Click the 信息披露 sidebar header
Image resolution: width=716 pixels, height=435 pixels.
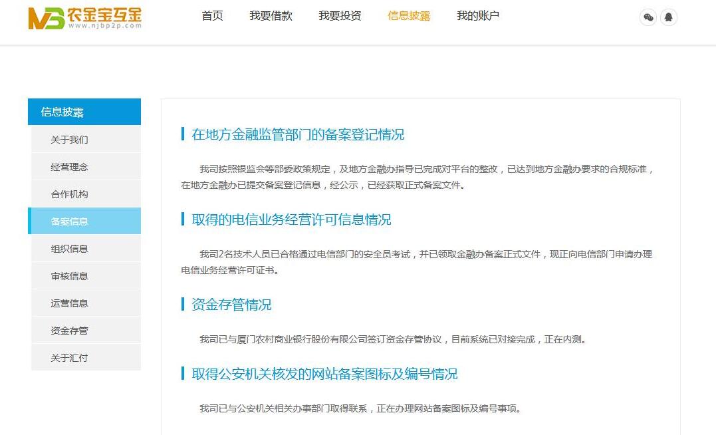click(84, 112)
